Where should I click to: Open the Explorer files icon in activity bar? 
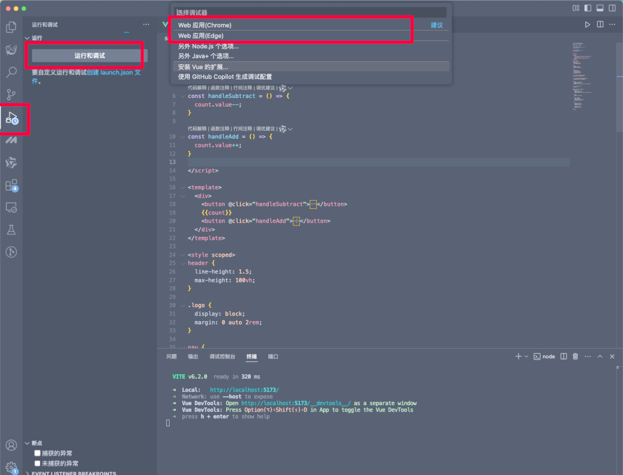point(11,27)
